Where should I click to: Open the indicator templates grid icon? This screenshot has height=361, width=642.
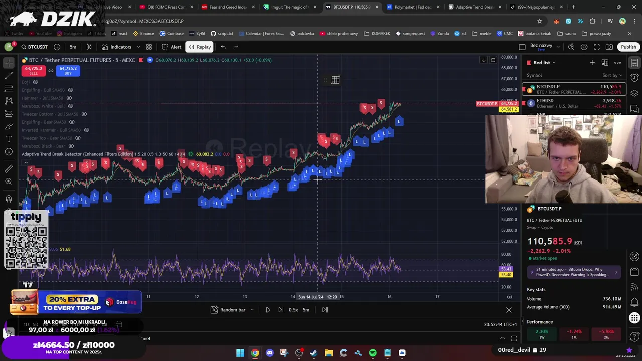click(x=149, y=47)
